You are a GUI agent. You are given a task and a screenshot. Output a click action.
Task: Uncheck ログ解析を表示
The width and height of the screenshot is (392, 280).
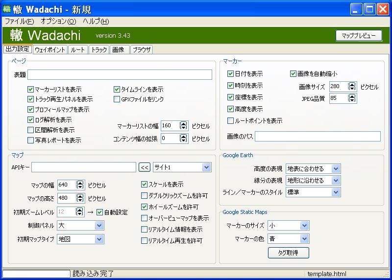click(x=30, y=119)
